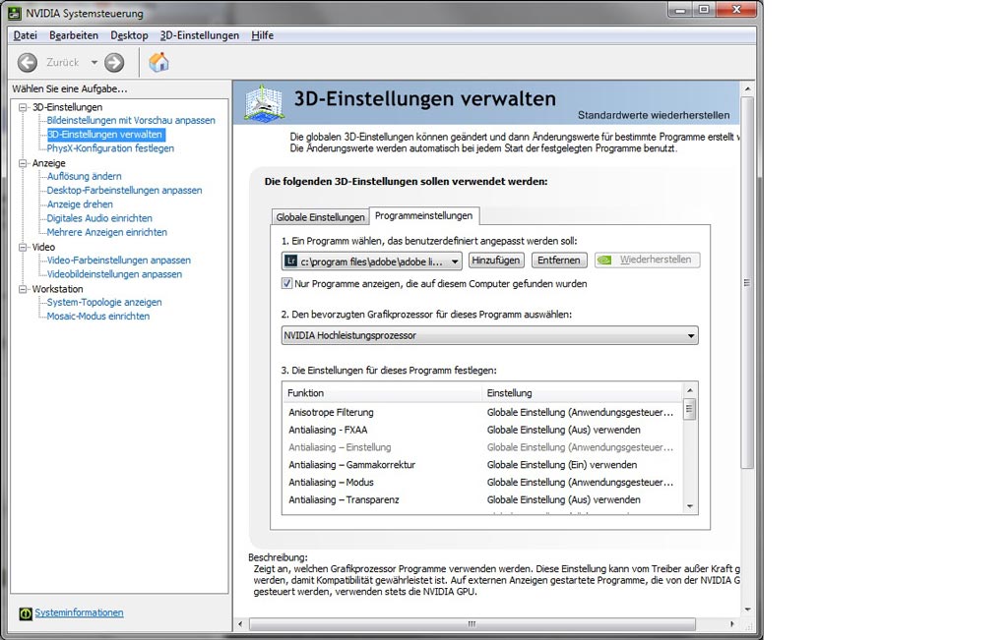Click horizontal scrollbar left arrow
1008x640 pixels.
[x=240, y=624]
